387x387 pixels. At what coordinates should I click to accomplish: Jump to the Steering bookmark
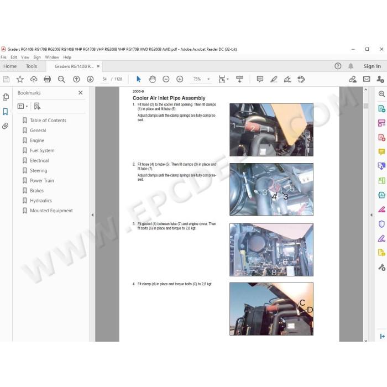coord(39,170)
